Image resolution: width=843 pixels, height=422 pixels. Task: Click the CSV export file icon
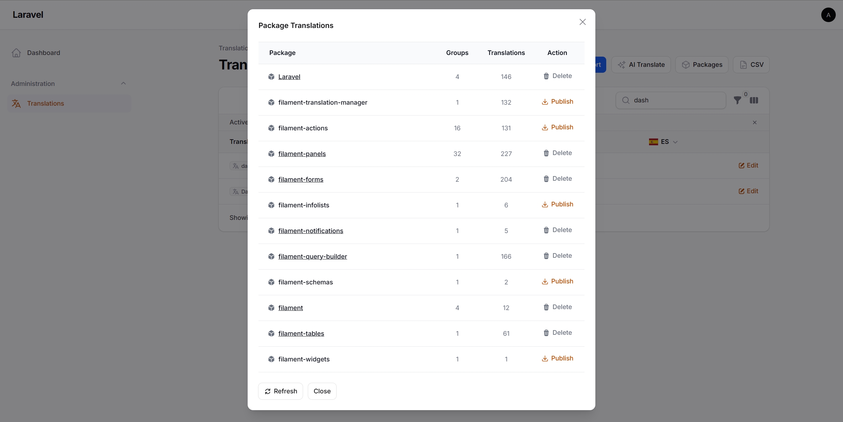(744, 65)
